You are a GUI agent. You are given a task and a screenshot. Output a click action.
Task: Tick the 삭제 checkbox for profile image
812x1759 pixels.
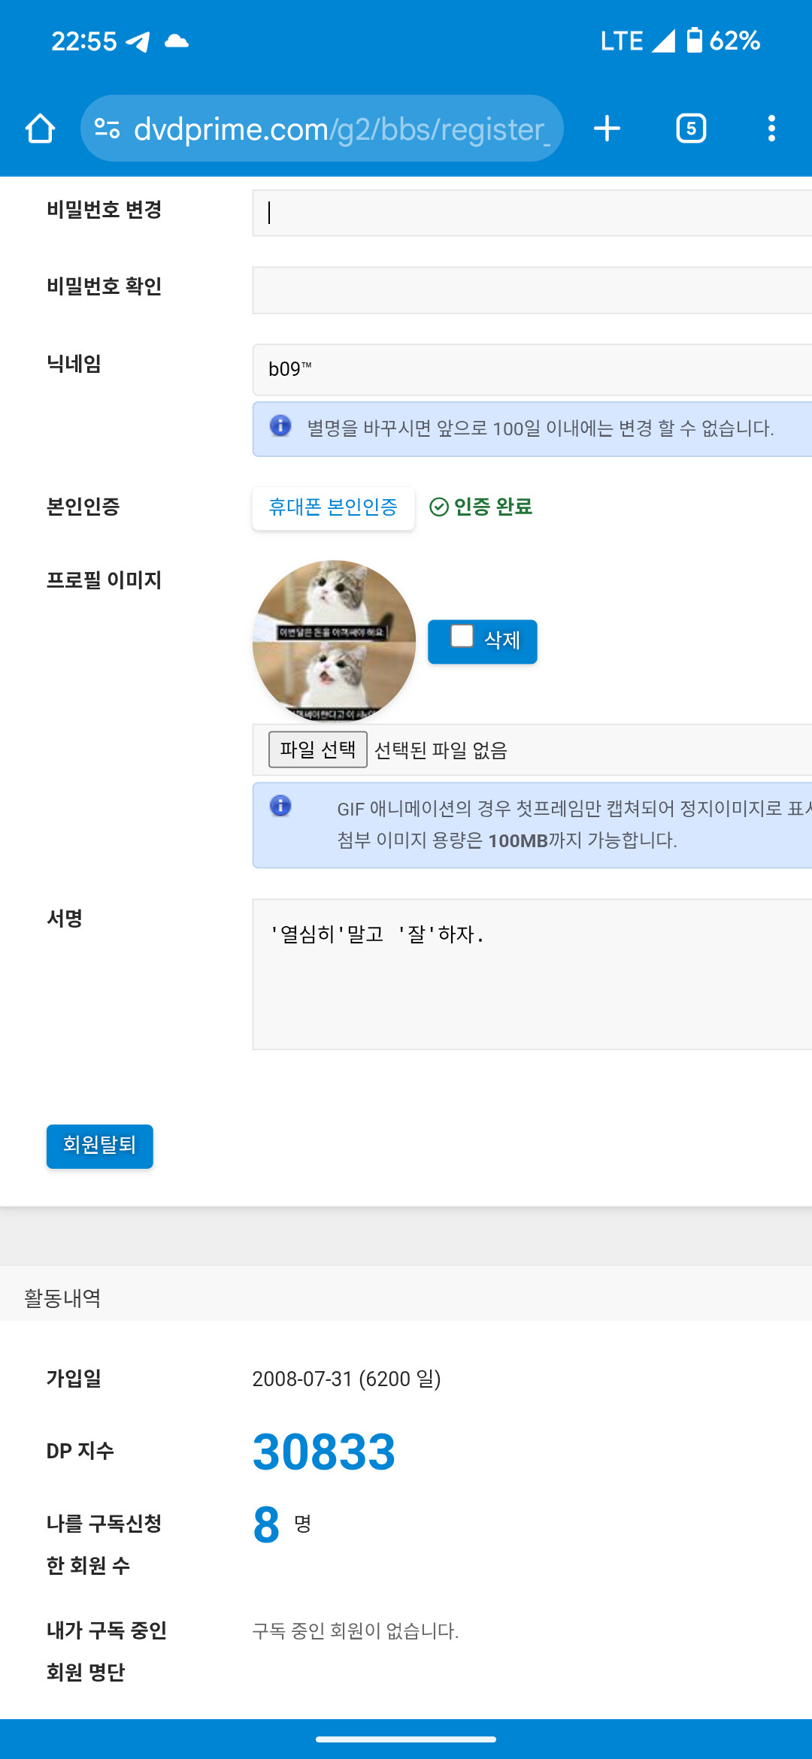(462, 636)
